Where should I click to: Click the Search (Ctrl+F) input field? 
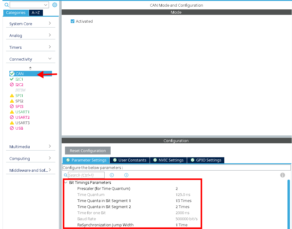(x=86, y=175)
